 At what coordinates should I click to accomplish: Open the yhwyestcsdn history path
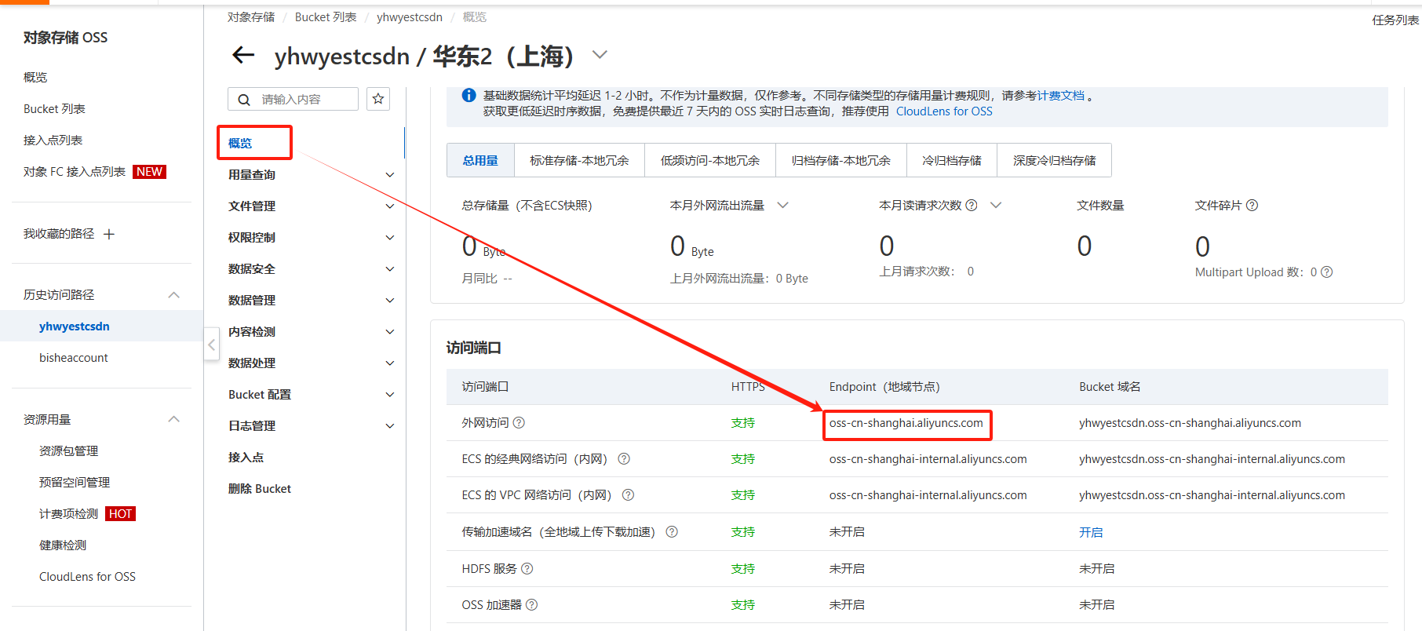tap(75, 326)
